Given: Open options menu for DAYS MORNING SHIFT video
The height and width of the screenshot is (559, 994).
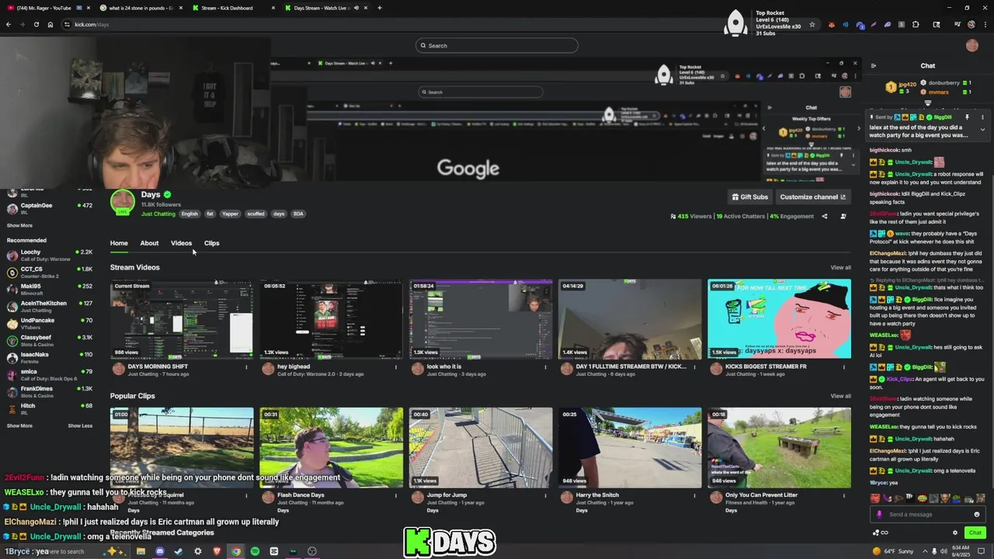Looking at the screenshot, I should click(246, 366).
